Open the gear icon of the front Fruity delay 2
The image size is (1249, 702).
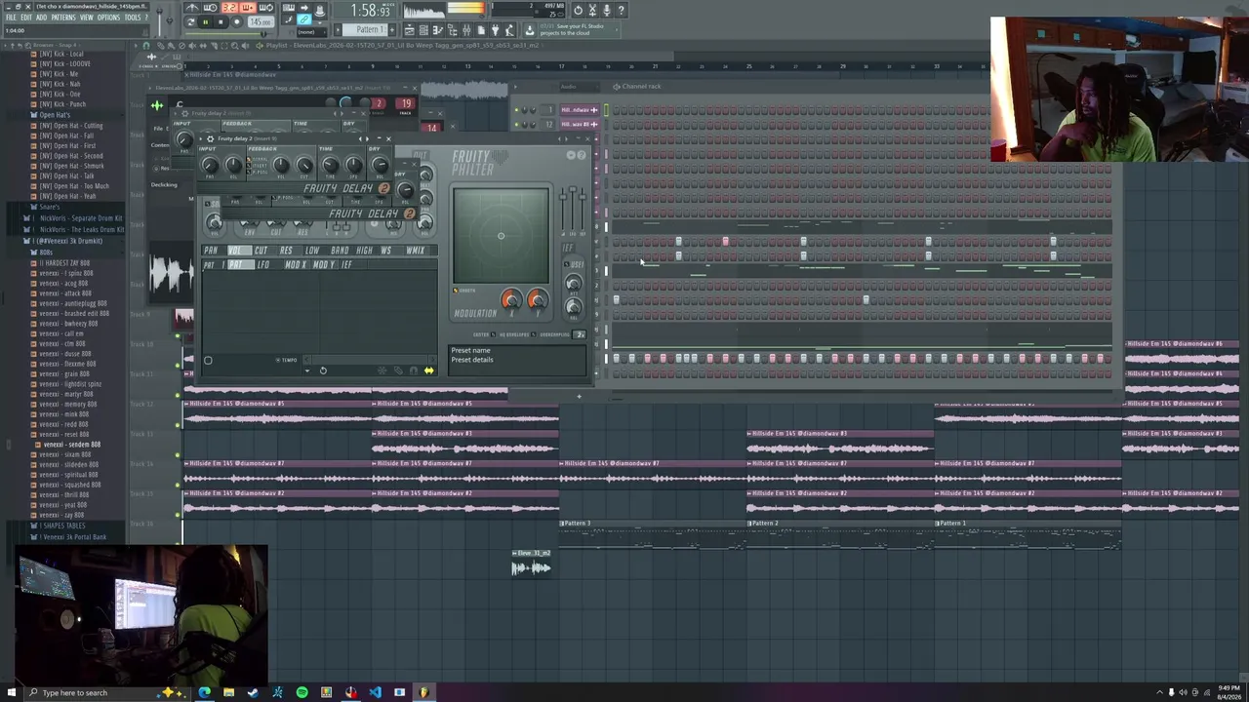[210, 138]
